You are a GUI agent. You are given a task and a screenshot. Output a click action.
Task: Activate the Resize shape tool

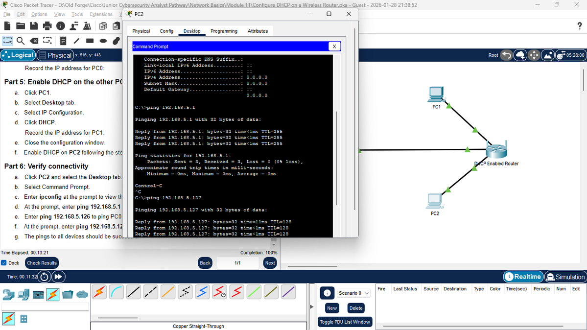(x=47, y=41)
